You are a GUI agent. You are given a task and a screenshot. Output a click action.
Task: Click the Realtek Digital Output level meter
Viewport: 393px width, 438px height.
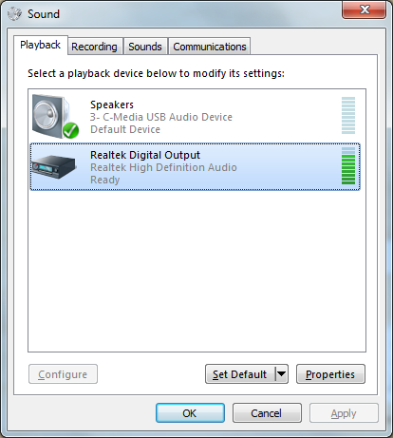pos(348,165)
